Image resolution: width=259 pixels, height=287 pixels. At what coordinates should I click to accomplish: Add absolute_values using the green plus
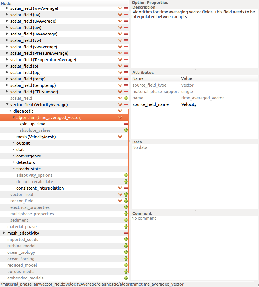(126, 130)
